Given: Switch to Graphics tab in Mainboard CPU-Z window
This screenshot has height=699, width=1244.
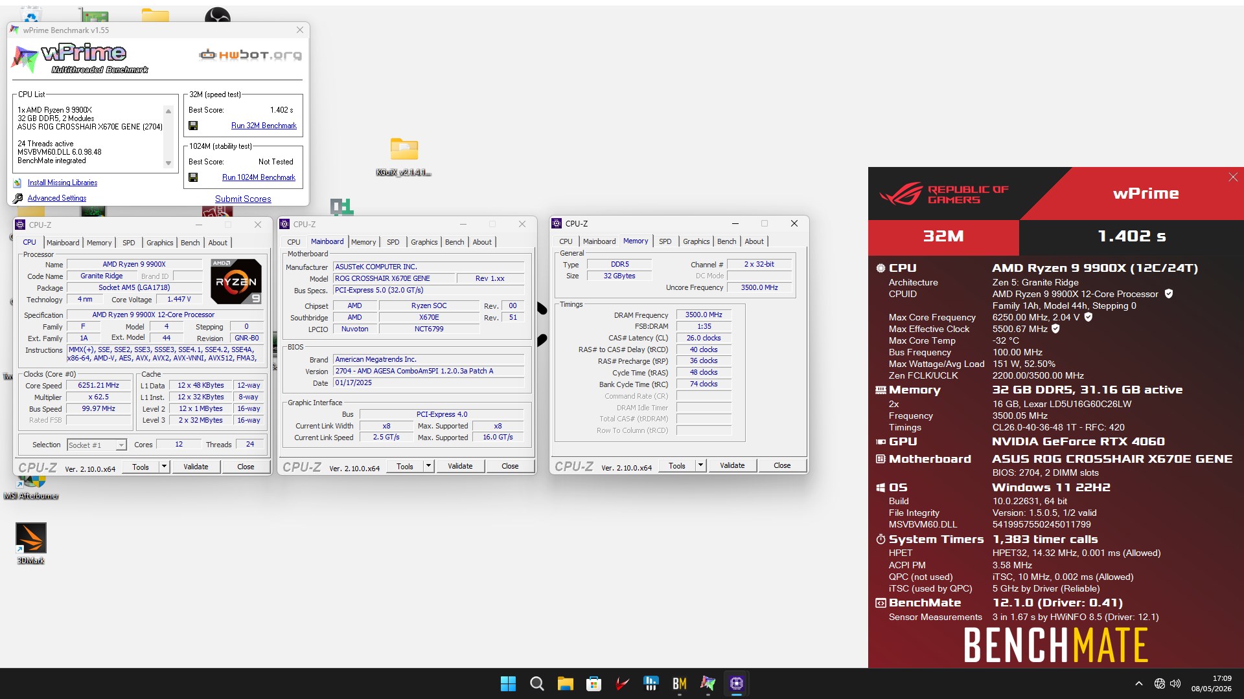Looking at the screenshot, I should 424,242.
